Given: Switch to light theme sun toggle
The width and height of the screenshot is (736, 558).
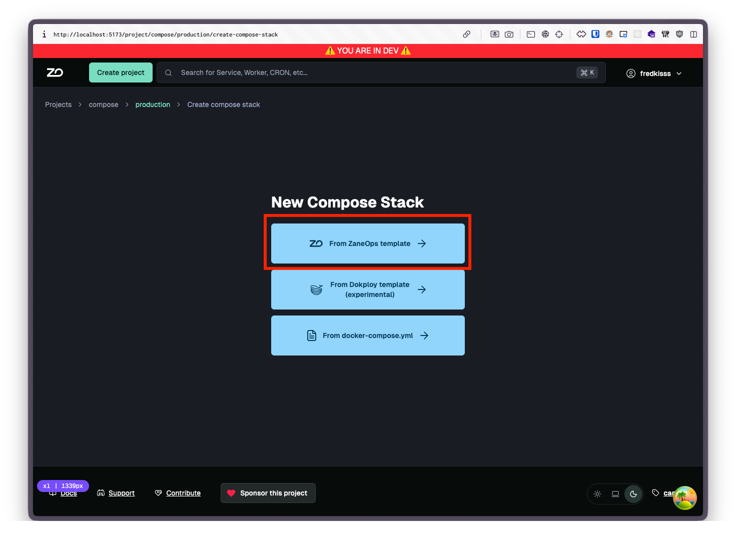Looking at the screenshot, I should [597, 494].
